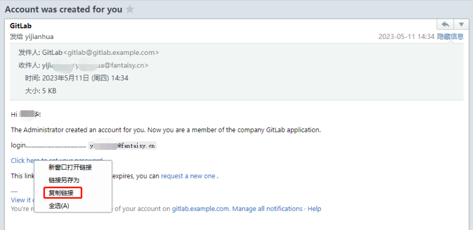This screenshot has width=473, height=230.
Task: Click the 2023-05-11 14:34 timestamp
Action: 406,37
